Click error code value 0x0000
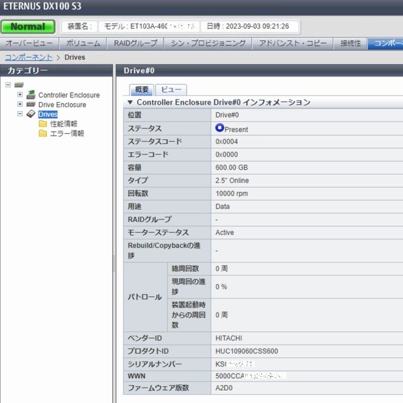The width and height of the screenshot is (403, 403). point(226,154)
